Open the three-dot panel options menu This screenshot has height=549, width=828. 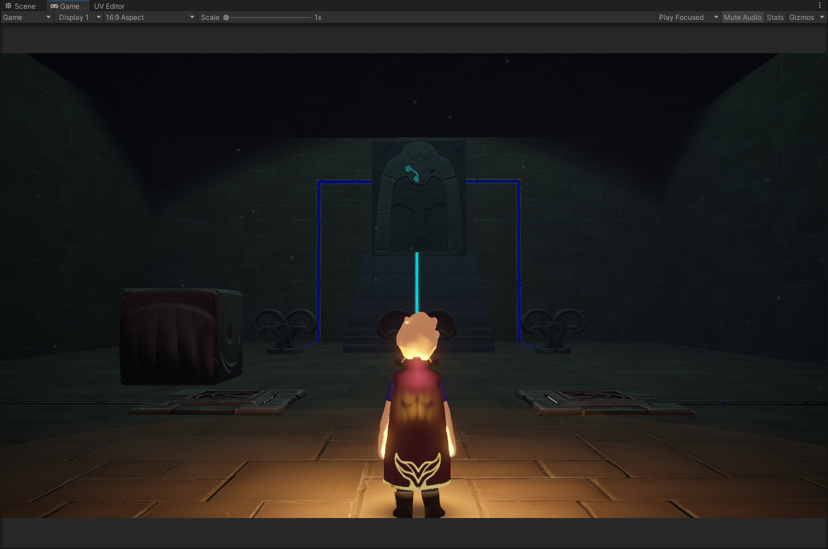pos(820,5)
